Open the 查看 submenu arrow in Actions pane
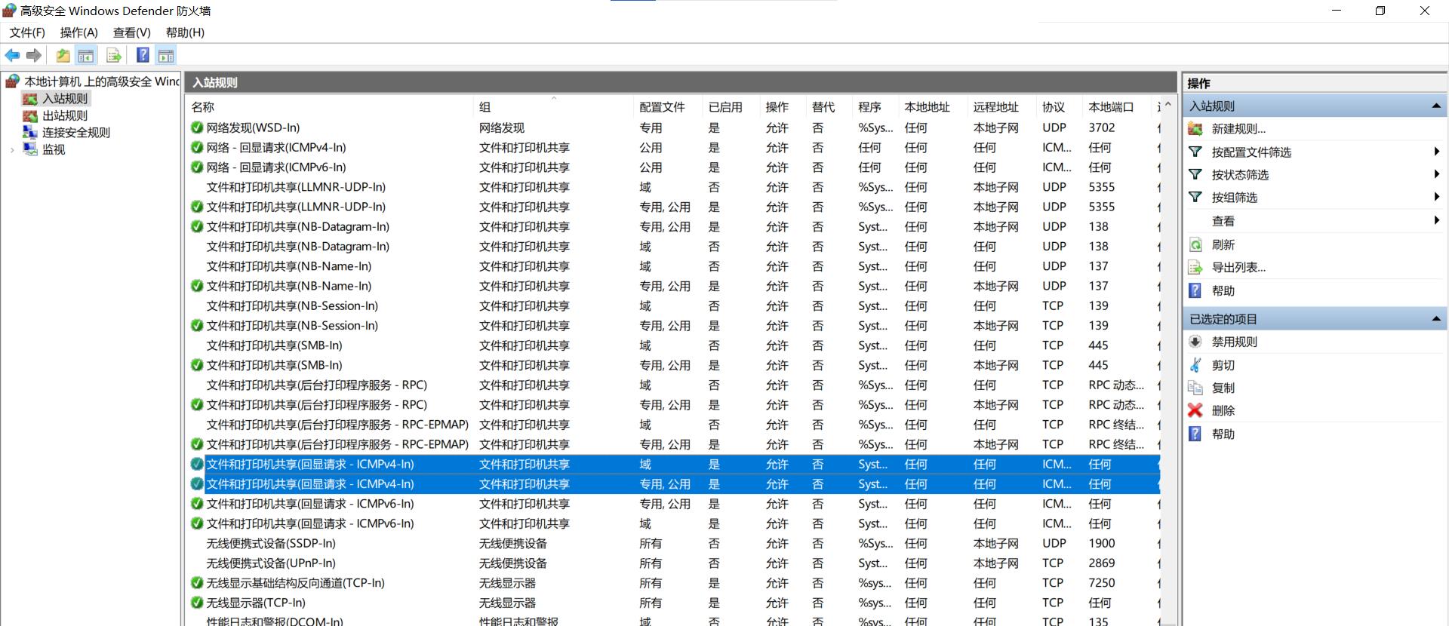1449x626 pixels. (x=1436, y=220)
